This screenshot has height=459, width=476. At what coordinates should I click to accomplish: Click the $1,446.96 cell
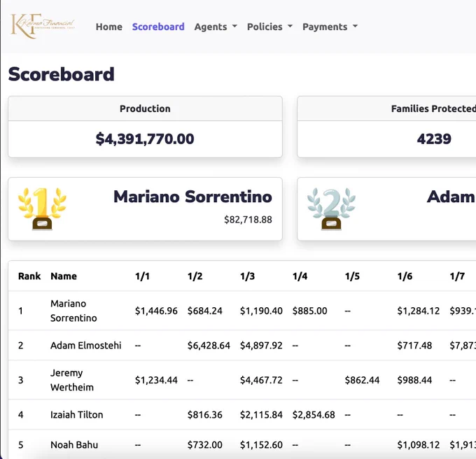156,311
